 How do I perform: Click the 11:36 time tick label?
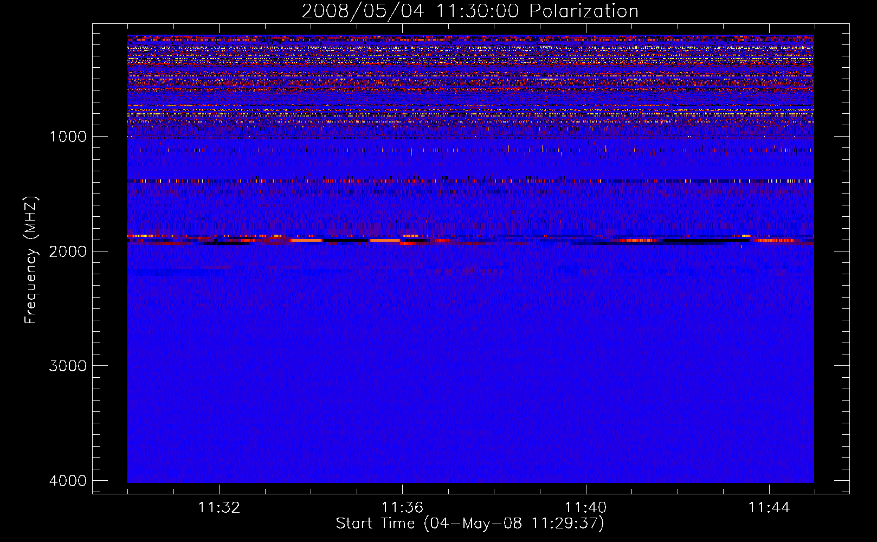(402, 508)
